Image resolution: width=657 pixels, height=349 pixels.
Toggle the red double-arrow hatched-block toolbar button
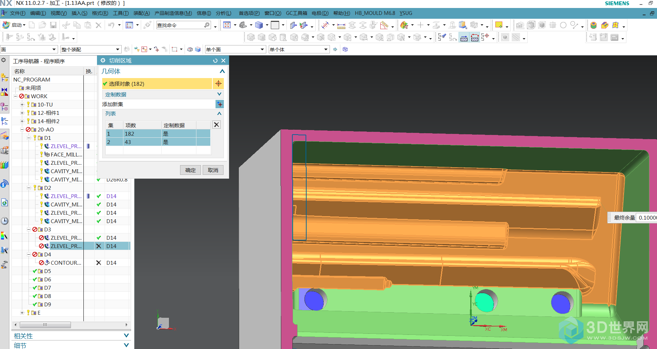coord(474,37)
